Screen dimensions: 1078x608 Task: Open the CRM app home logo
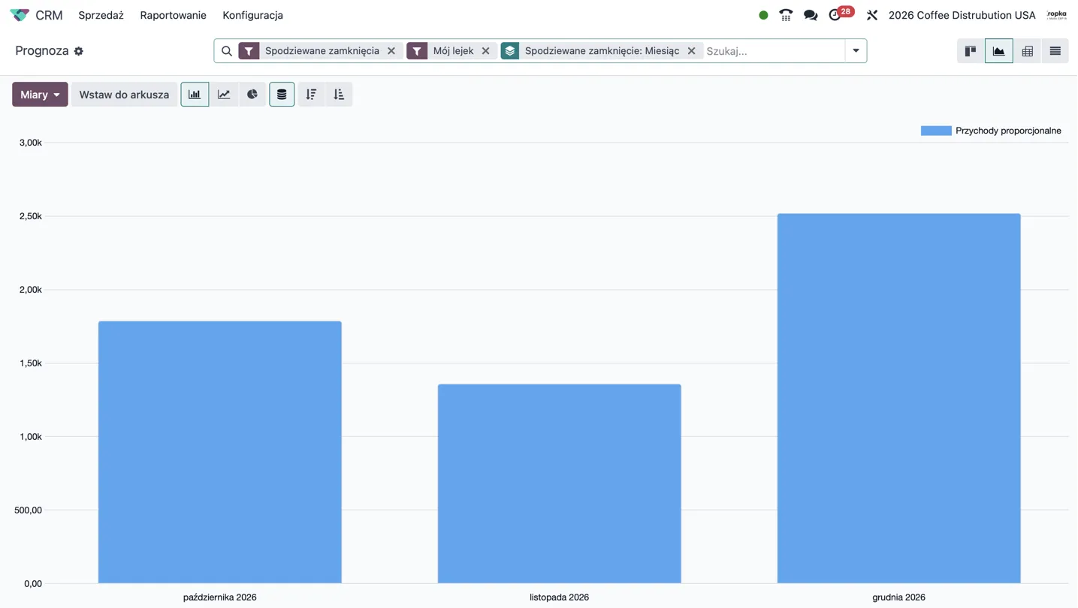coord(20,15)
